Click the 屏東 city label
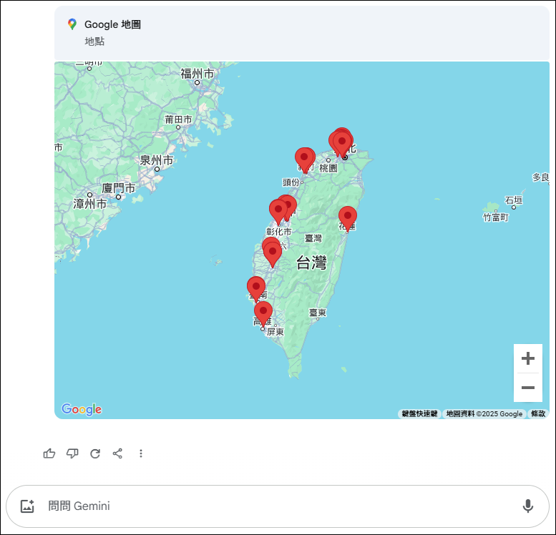 tap(275, 332)
